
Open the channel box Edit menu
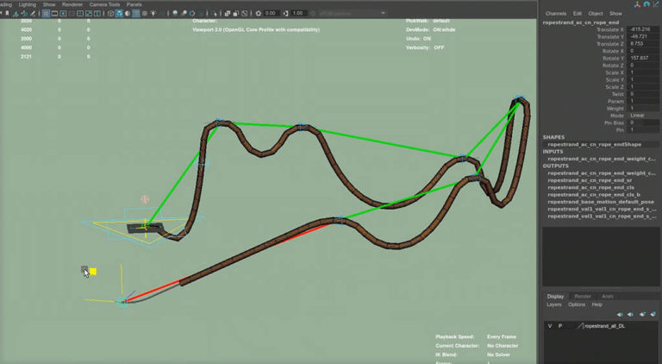[578, 14]
